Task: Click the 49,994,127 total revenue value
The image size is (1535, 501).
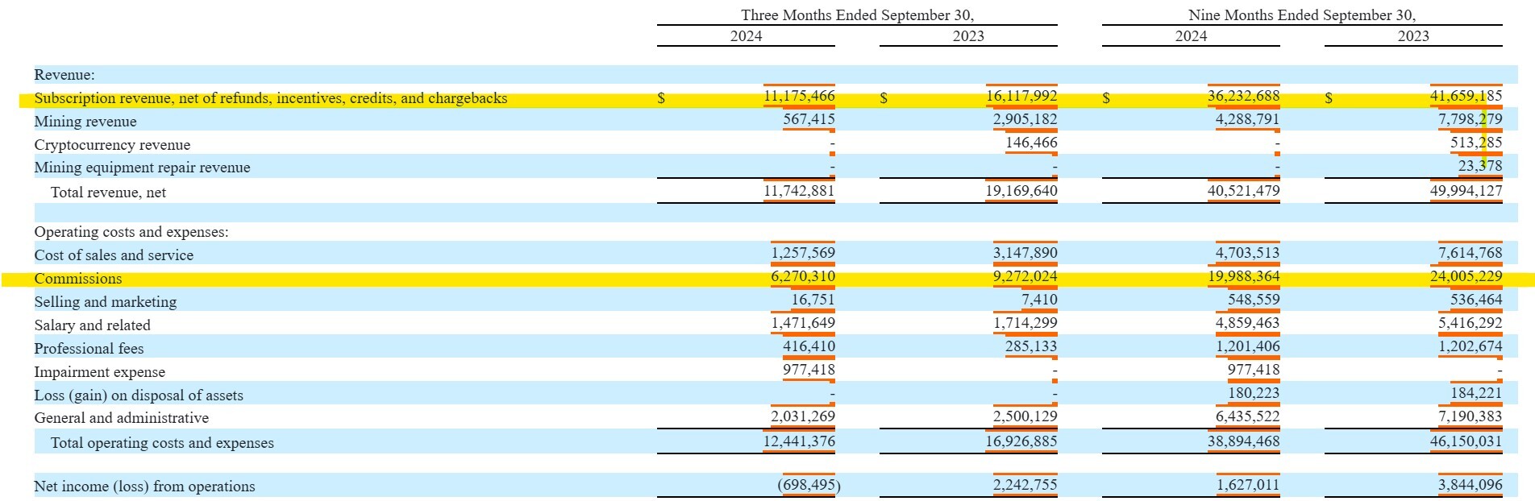Action: click(1466, 191)
